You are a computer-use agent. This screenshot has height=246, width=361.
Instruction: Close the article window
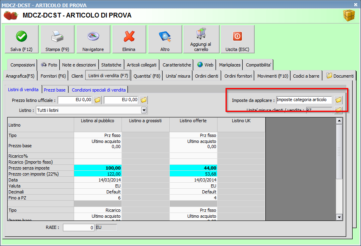tap(356, 4)
